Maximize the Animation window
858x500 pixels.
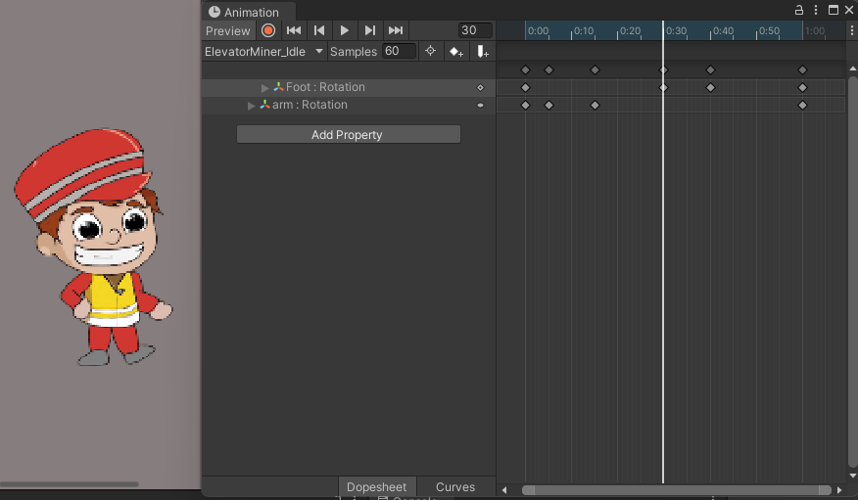[834, 10]
